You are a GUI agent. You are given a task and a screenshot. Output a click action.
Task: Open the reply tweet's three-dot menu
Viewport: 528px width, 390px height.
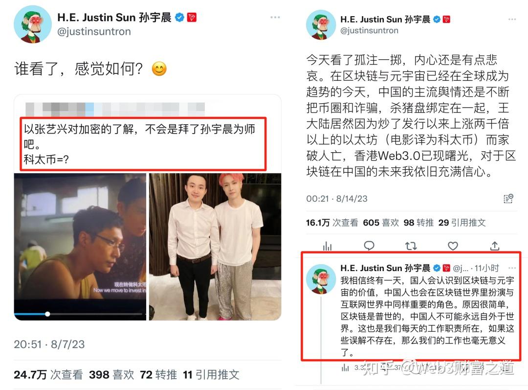[x=512, y=268]
